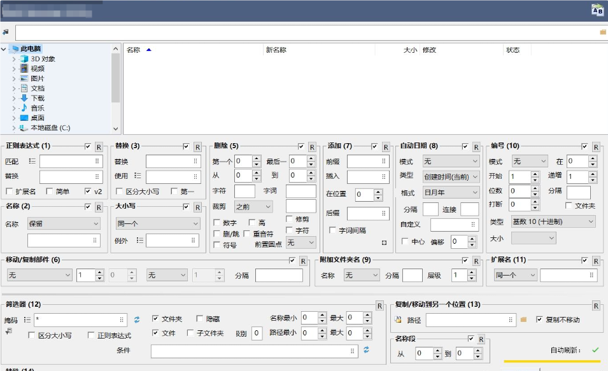Image resolution: width=608 pixels, height=371 pixels.
Task: Enable the 扩展名 checkbox under 正则表达式
Action: tap(10, 191)
